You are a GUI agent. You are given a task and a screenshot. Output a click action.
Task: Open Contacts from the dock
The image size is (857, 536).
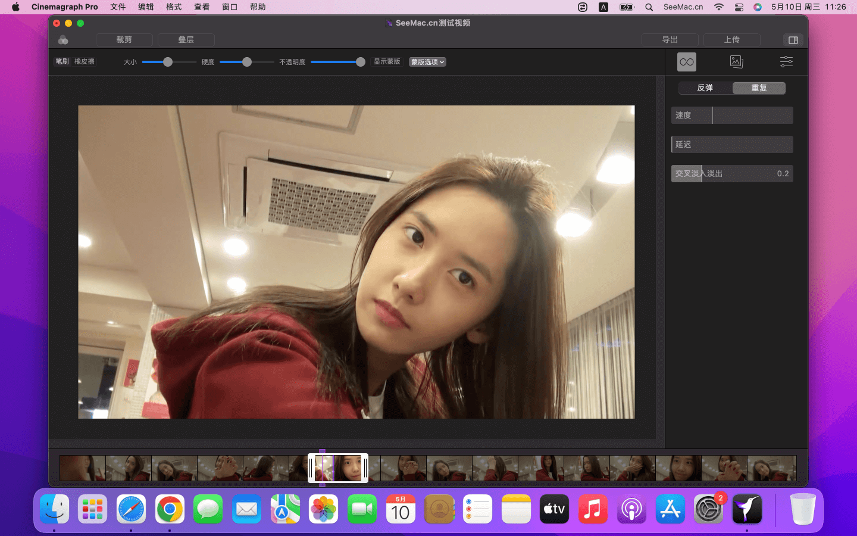tap(439, 509)
